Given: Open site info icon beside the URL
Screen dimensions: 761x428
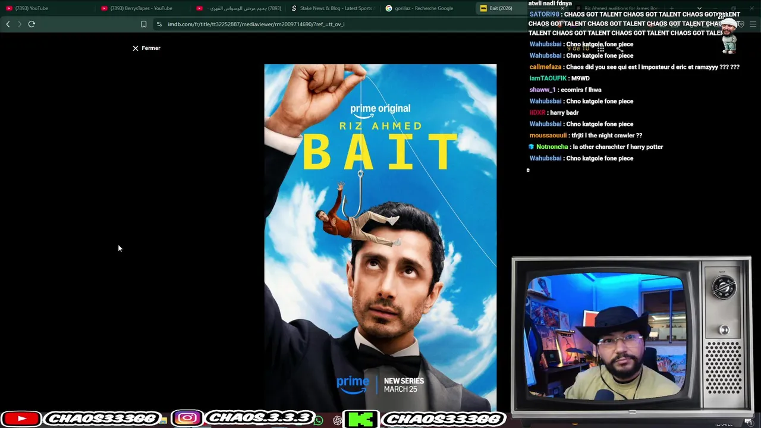Looking at the screenshot, I should click(x=159, y=24).
